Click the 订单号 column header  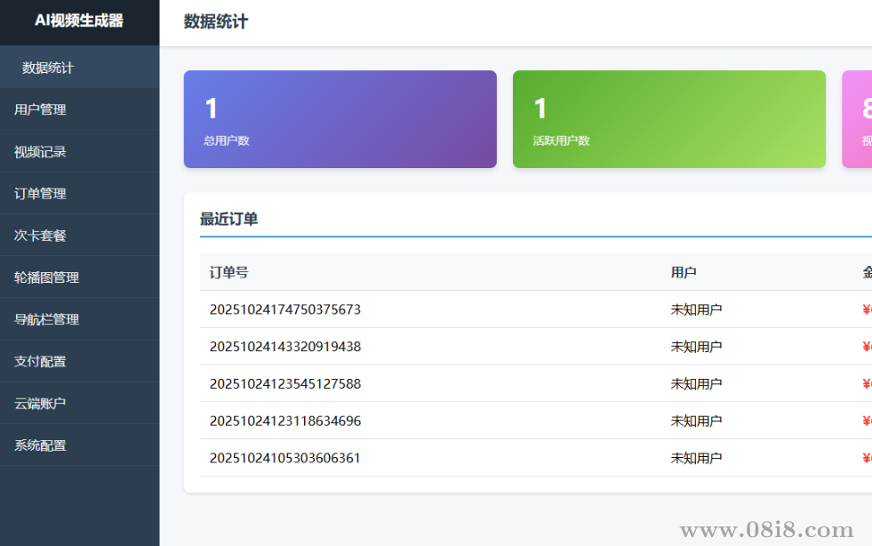(x=228, y=272)
